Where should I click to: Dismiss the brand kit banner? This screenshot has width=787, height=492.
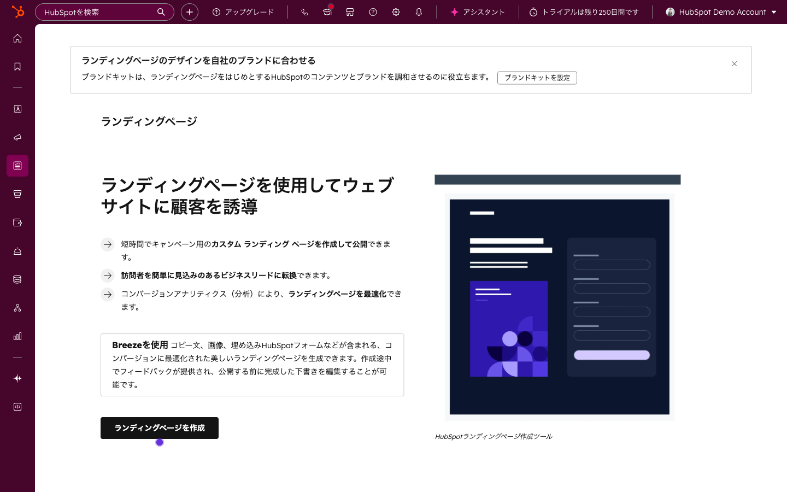pyautogui.click(x=735, y=64)
